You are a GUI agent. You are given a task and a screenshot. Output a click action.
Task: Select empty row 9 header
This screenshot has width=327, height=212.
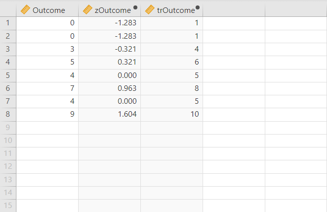(8, 127)
